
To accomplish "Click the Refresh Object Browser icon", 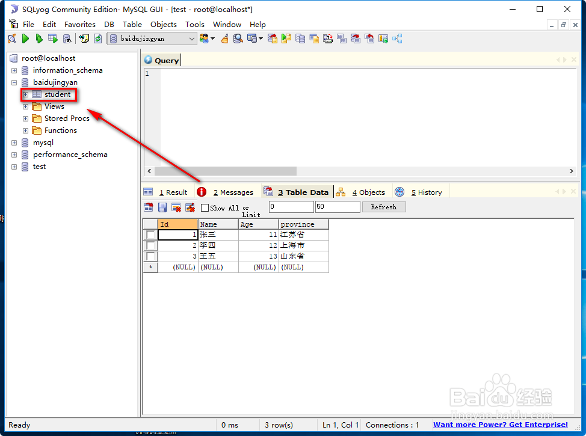I will [x=98, y=38].
